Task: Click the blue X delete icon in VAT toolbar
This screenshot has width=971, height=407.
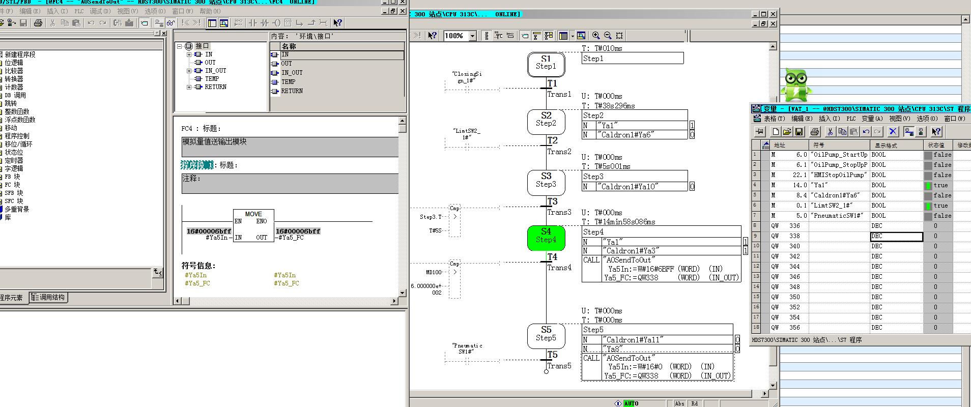Action: [893, 132]
